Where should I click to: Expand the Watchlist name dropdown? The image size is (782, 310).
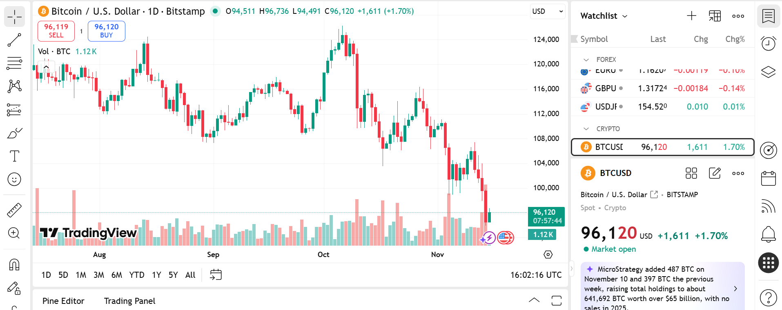[x=604, y=16]
